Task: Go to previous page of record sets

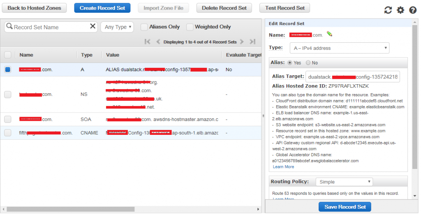Action: [x=158, y=42]
